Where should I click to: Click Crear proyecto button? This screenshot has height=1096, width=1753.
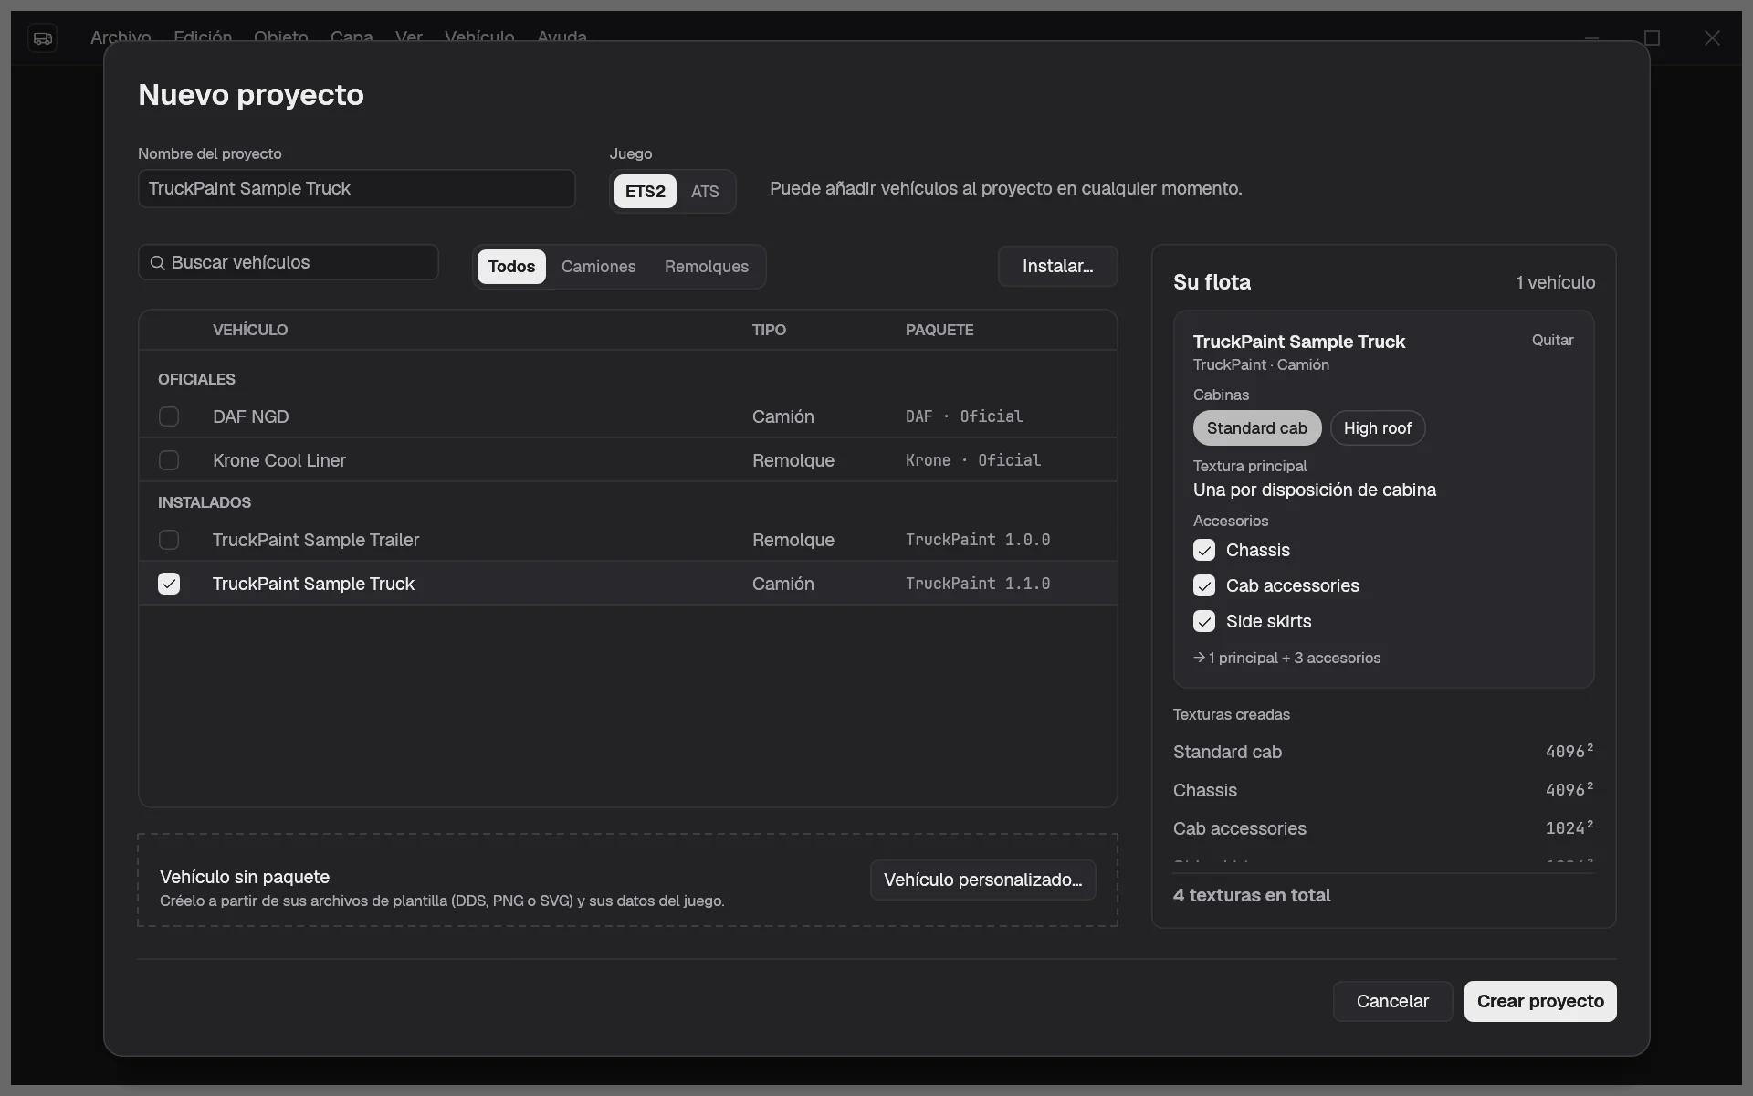(x=1540, y=1001)
